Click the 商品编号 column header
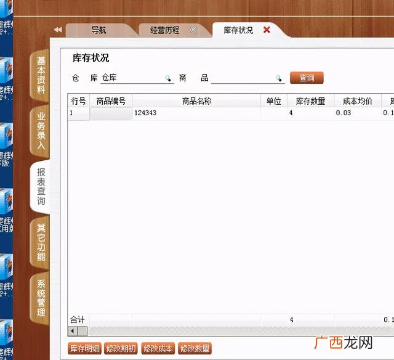Screen dimensions: 394x360 111,101
